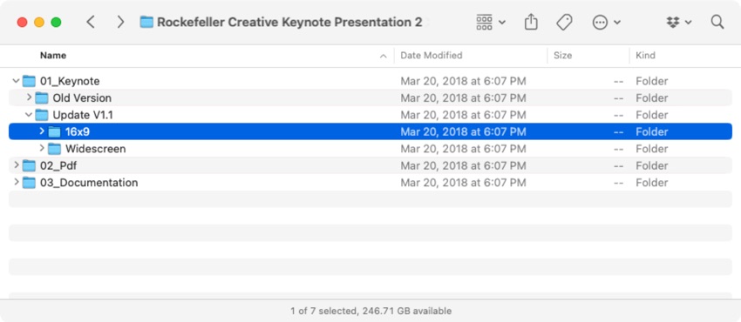Screen dimensions: 741x322
Task: Minimize the window with the yellow button
Action: [39, 22]
